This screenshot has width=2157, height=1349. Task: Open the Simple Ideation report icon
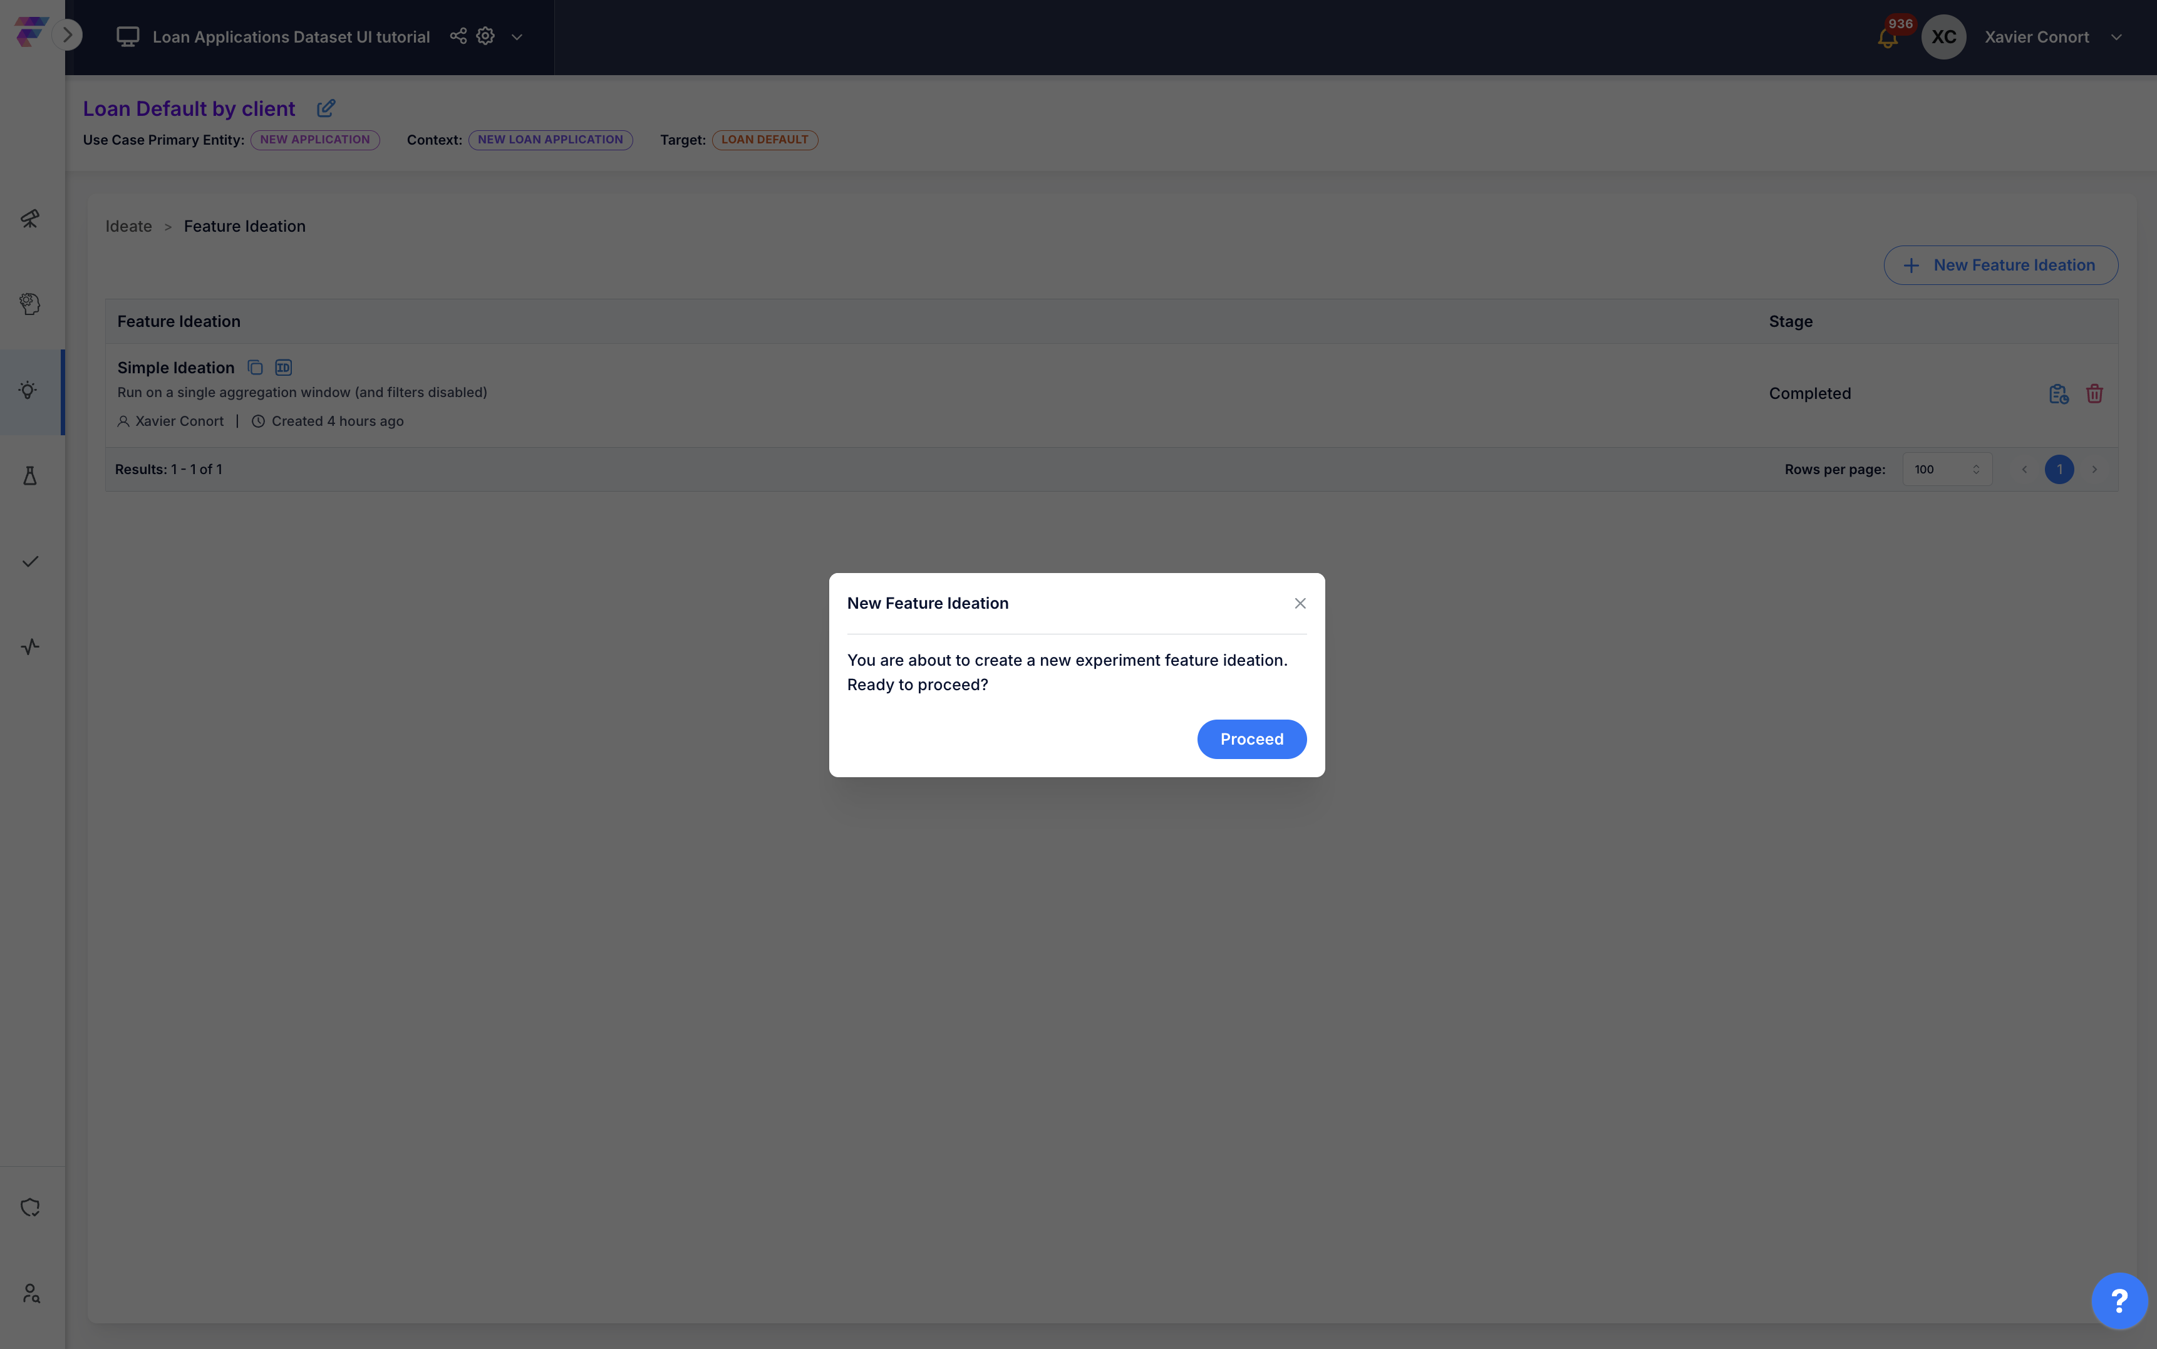(2058, 393)
